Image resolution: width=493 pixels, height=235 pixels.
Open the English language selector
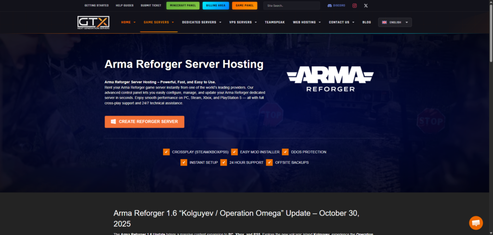395,22
